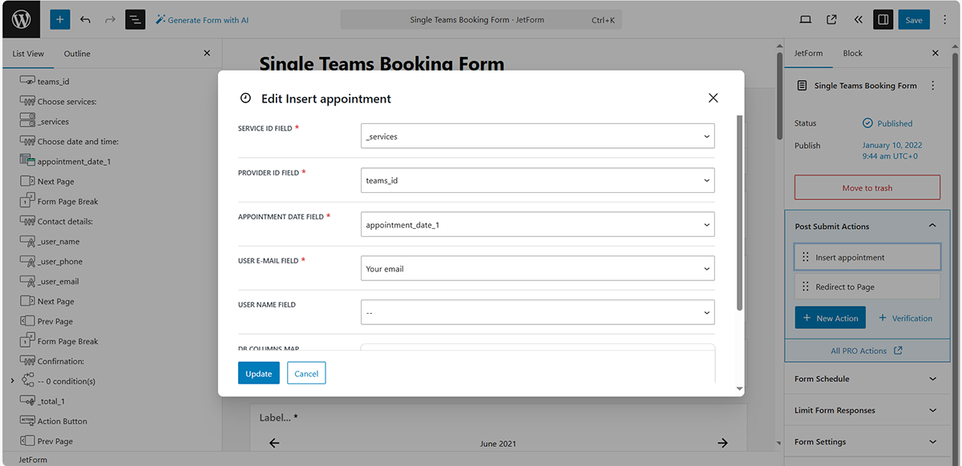The height and width of the screenshot is (466, 962).
Task: Expand the 0 condition(s) block
Action: pos(12,381)
